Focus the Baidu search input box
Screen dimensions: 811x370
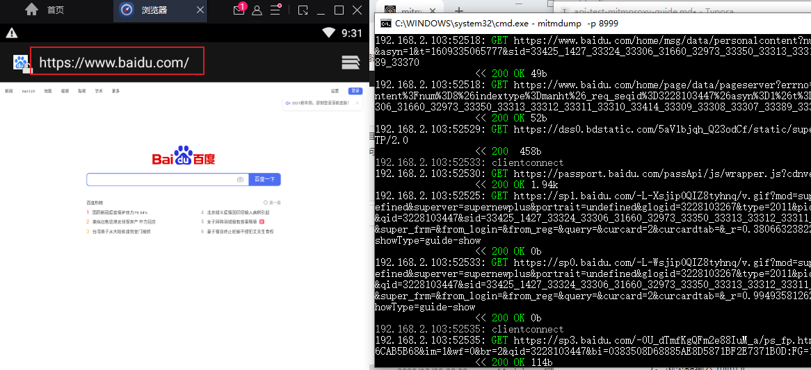click(161, 180)
